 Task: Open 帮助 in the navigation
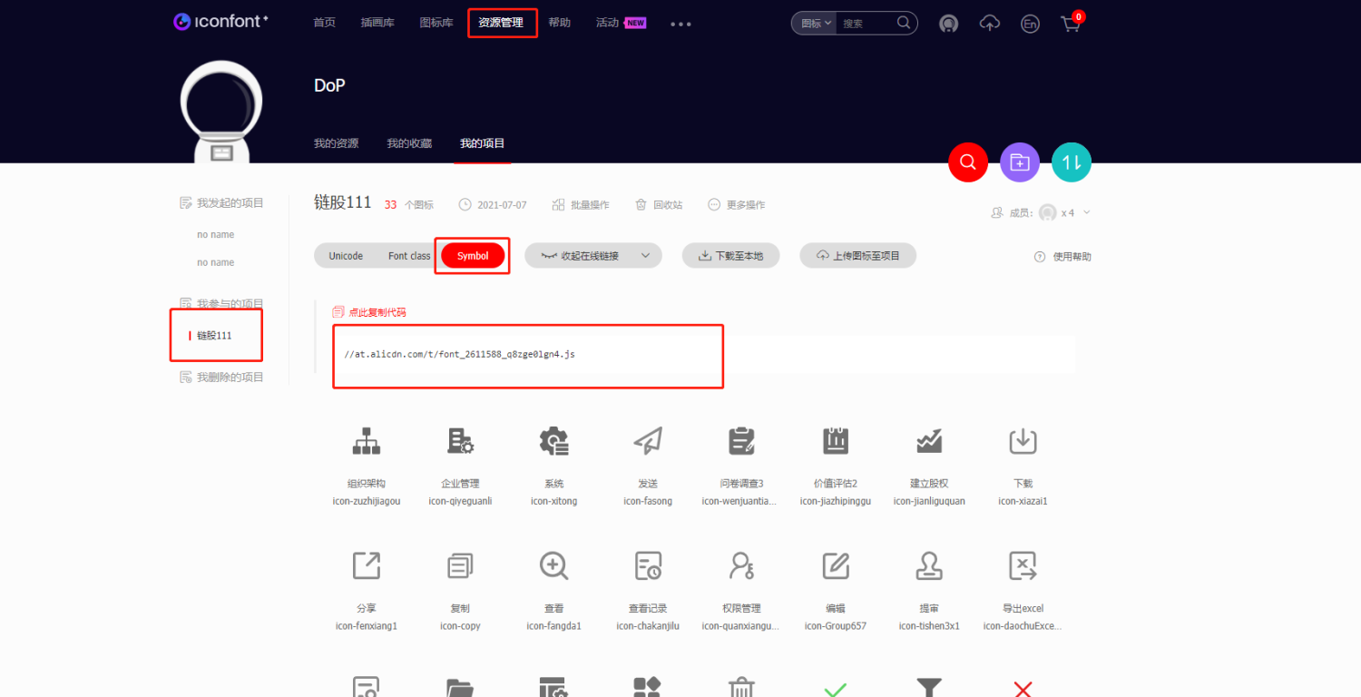[560, 23]
